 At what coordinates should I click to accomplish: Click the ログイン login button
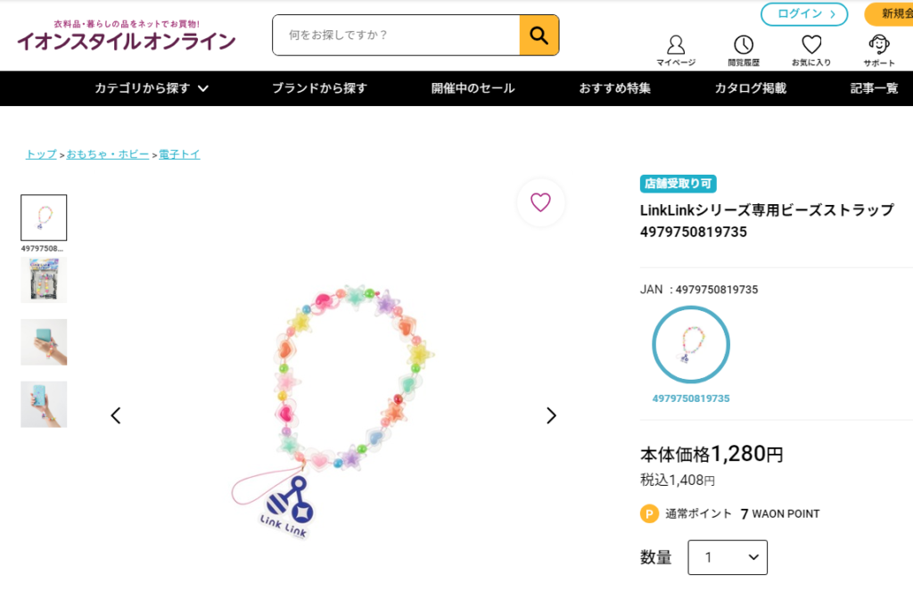click(803, 13)
